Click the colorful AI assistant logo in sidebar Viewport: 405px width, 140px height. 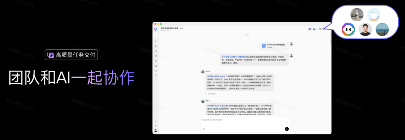point(156,29)
